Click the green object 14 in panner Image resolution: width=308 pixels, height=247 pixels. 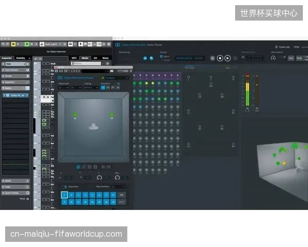pos(111,114)
